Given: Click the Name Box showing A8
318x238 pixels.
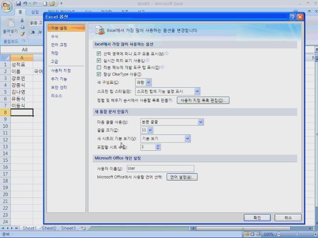Looking at the screenshot, I should pyautogui.click(x=22, y=50).
